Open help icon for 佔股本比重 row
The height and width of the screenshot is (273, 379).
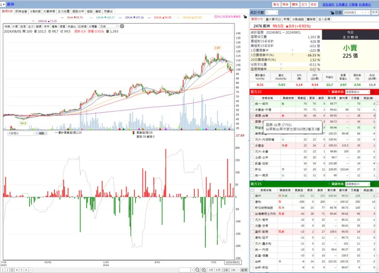click(281, 65)
